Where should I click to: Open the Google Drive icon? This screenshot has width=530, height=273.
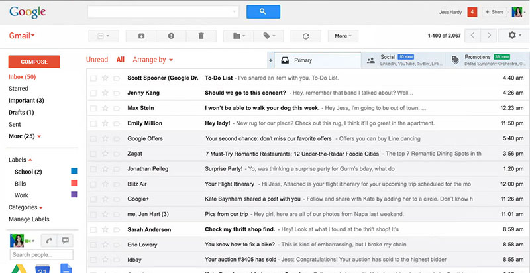(19, 269)
